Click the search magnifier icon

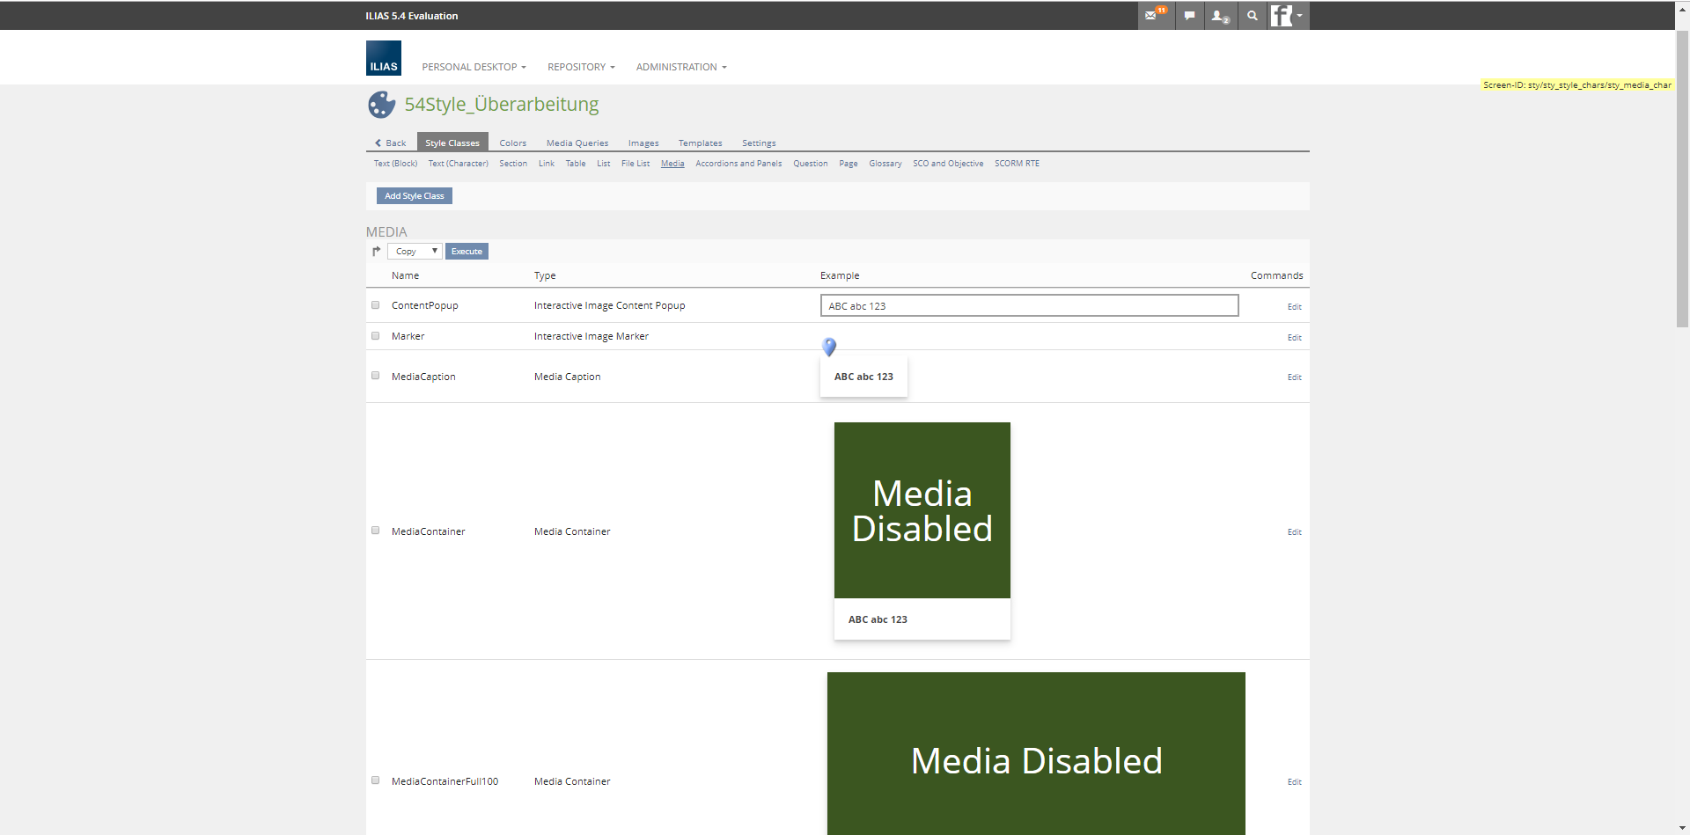coord(1252,16)
